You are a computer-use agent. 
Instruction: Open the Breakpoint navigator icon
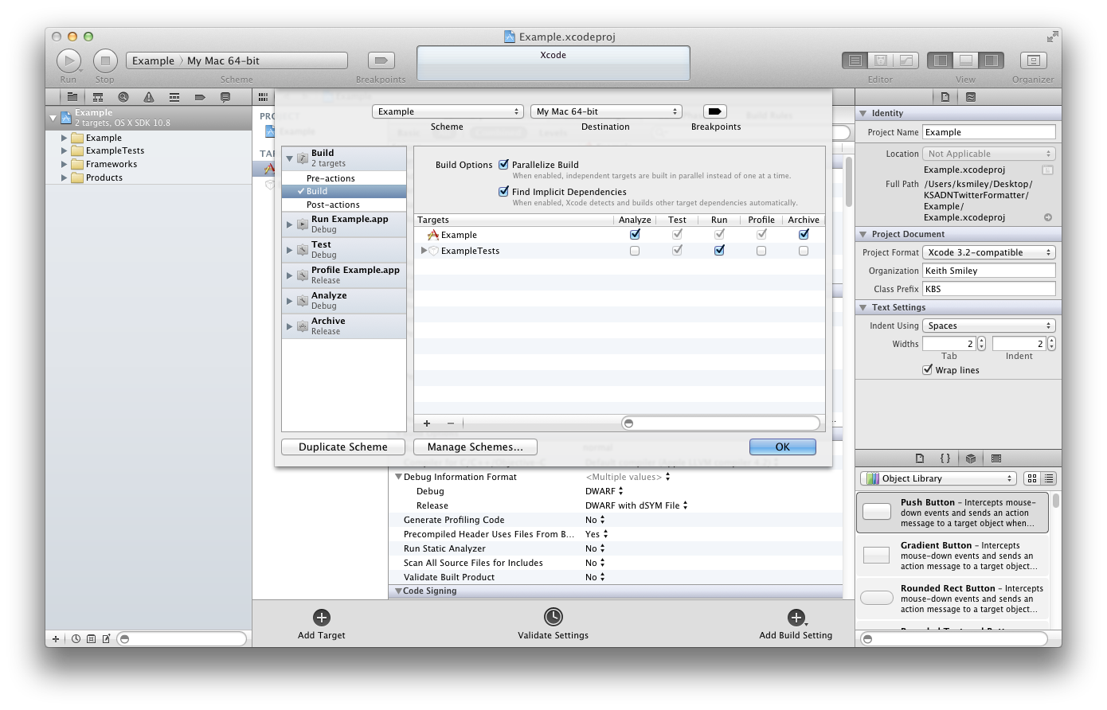point(200,97)
